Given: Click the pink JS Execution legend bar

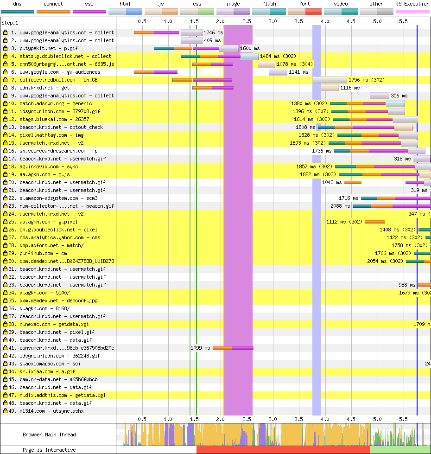Looking at the screenshot, I should 412,12.
